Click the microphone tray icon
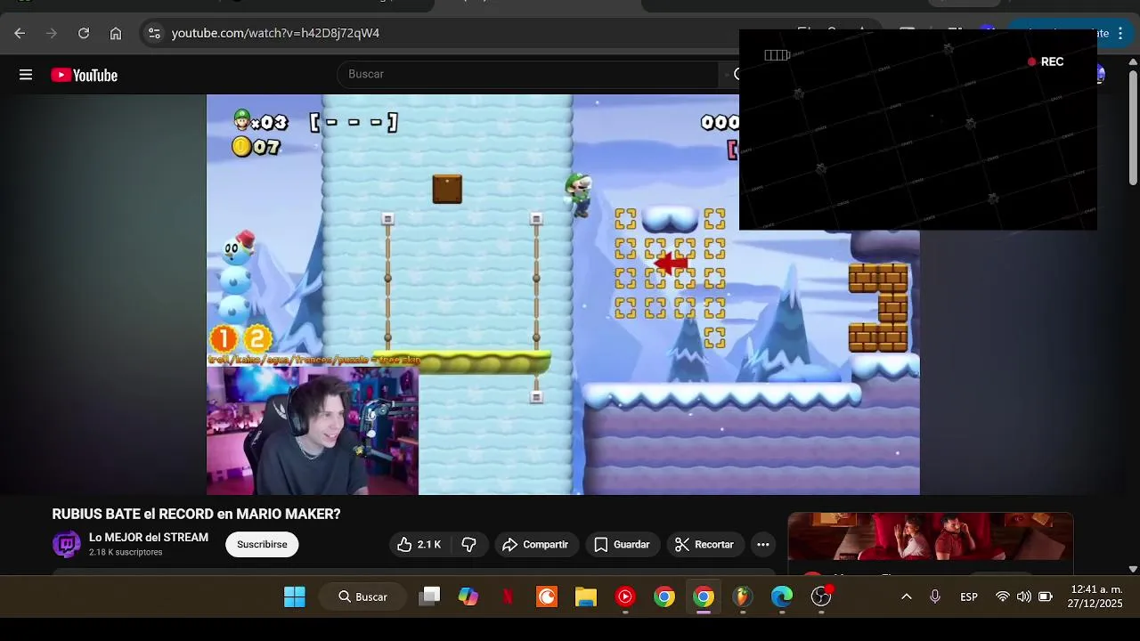Viewport: 1140px width, 641px height. (x=935, y=596)
